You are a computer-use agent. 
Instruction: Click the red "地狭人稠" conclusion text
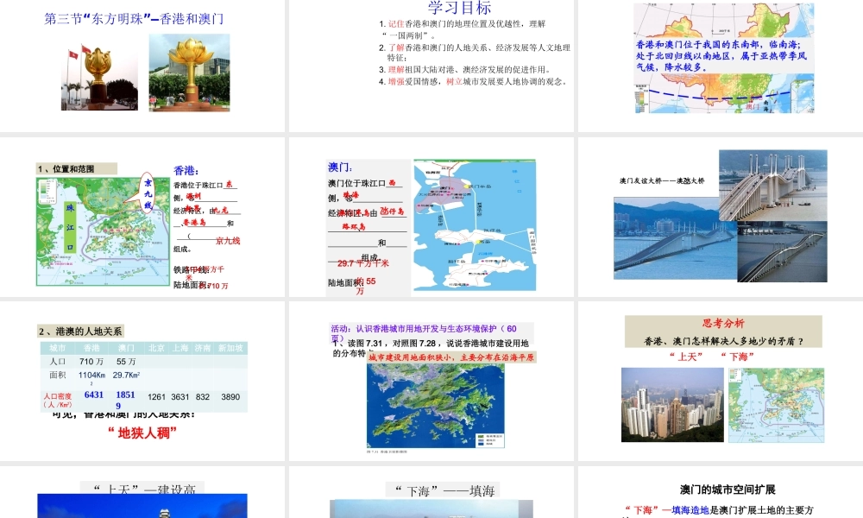[x=142, y=433]
